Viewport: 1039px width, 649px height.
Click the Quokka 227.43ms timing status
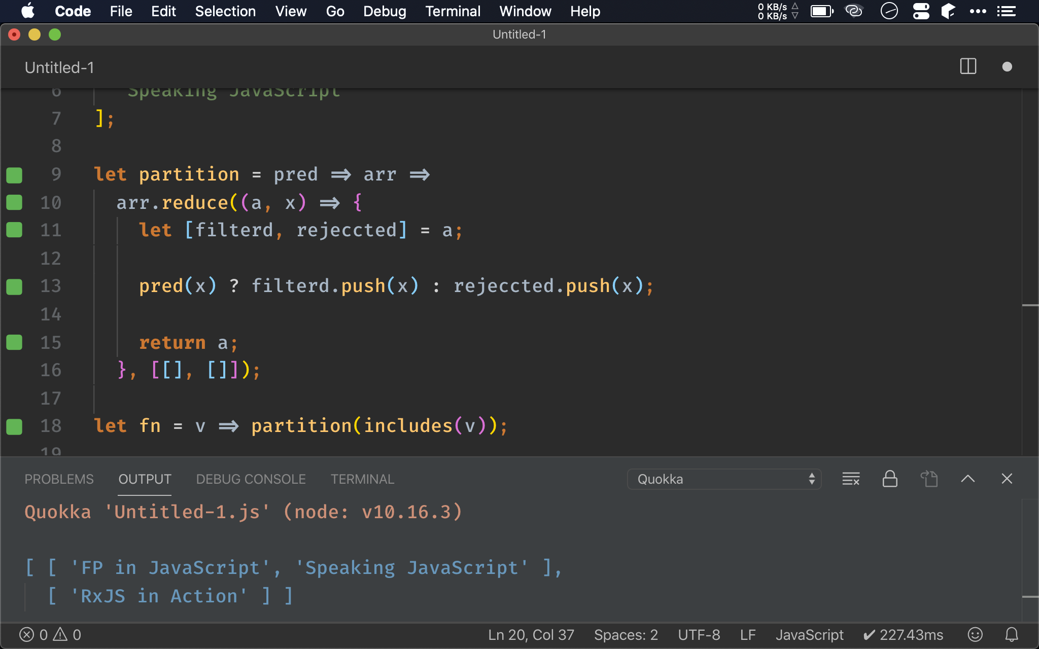pos(903,635)
